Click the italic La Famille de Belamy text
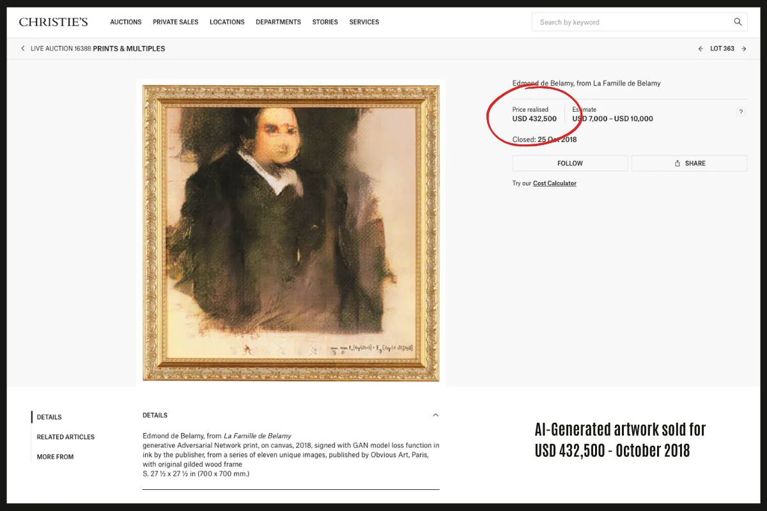 coord(258,436)
